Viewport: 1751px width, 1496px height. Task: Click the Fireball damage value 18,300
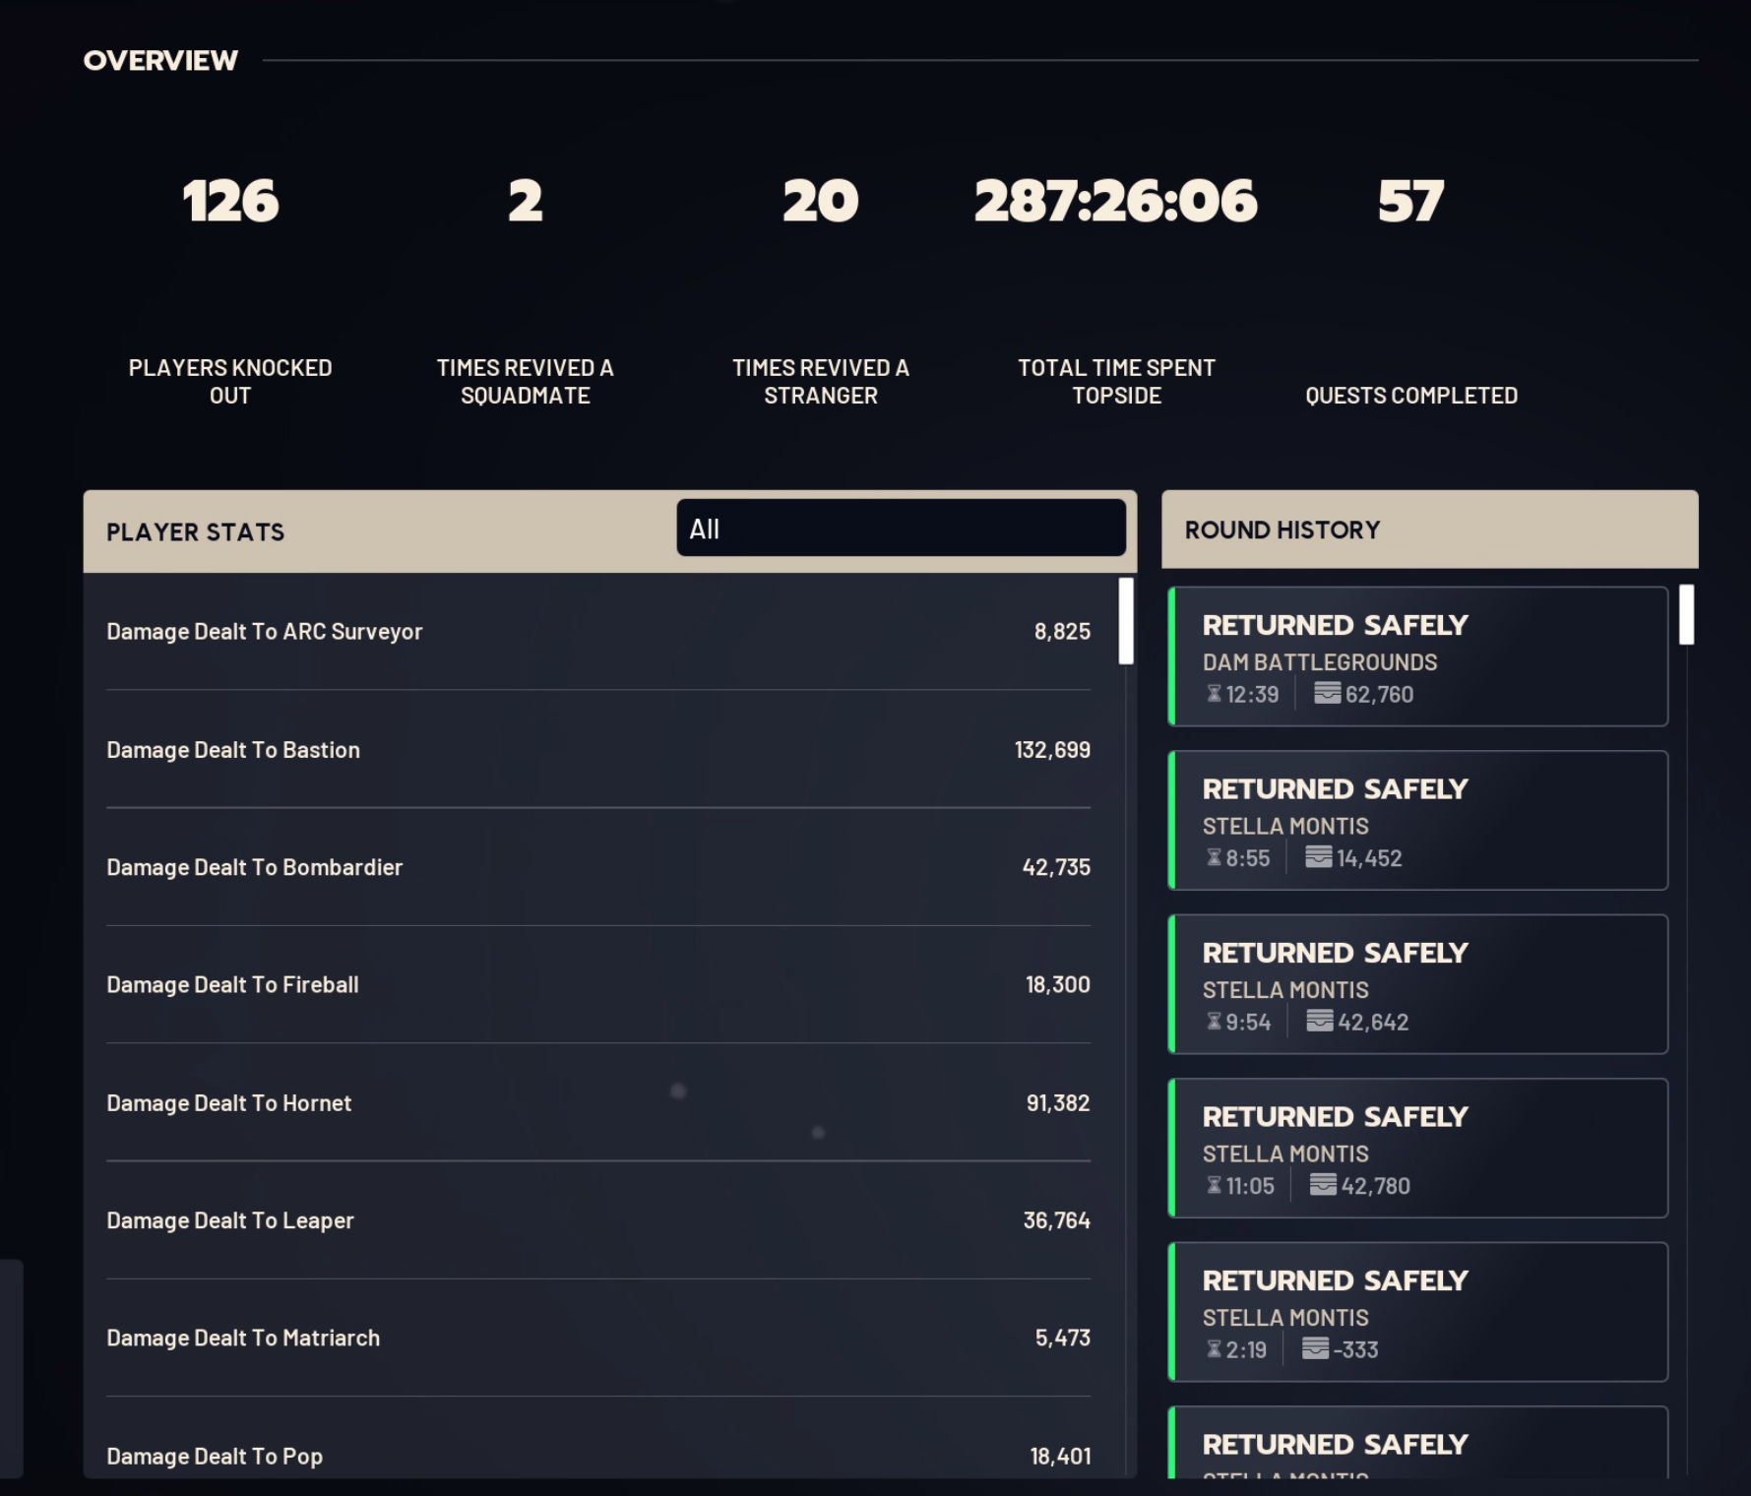click(x=1058, y=984)
